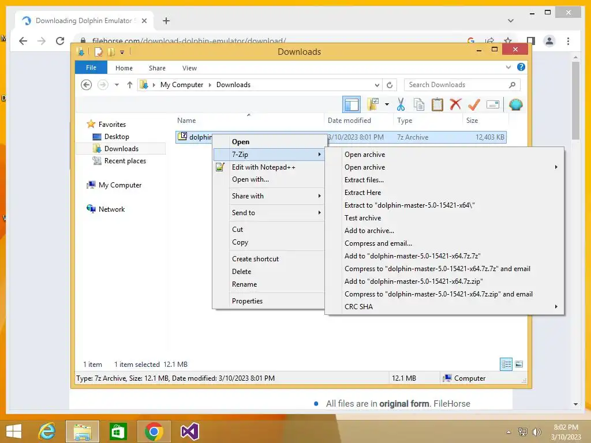The width and height of the screenshot is (591, 443).
Task: Choose Test archive in the 7-Zip submenu
Action: click(x=445, y=217)
